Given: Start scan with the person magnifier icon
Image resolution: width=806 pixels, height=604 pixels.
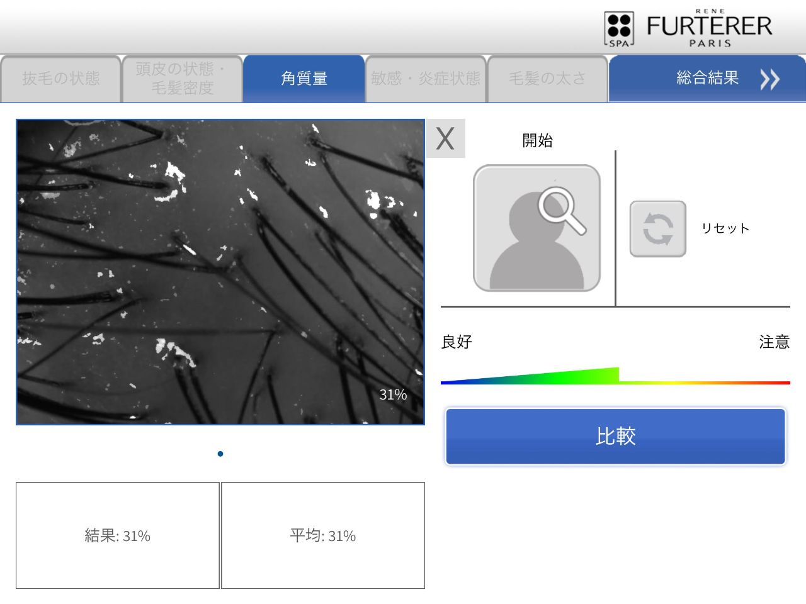Looking at the screenshot, I should point(536,228).
